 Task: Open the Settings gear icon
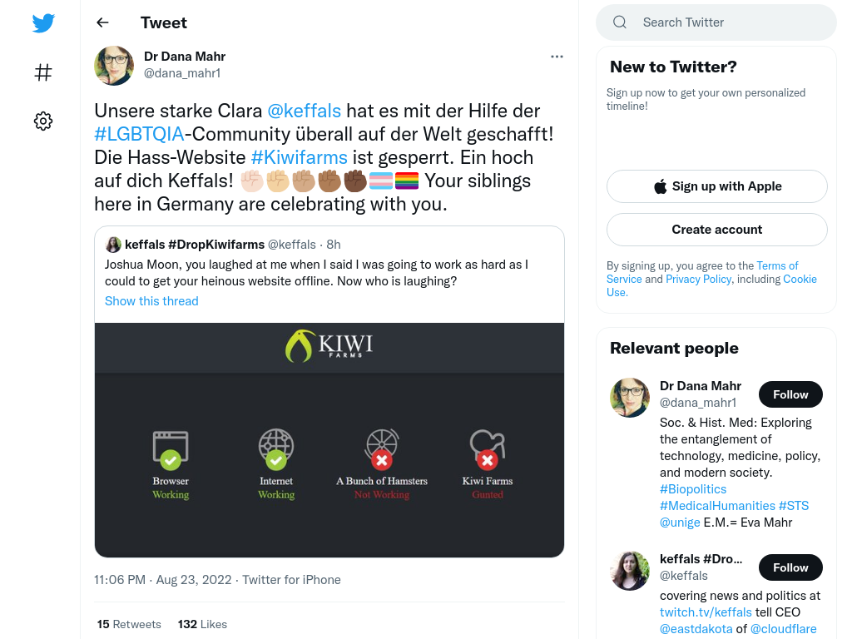(x=43, y=121)
